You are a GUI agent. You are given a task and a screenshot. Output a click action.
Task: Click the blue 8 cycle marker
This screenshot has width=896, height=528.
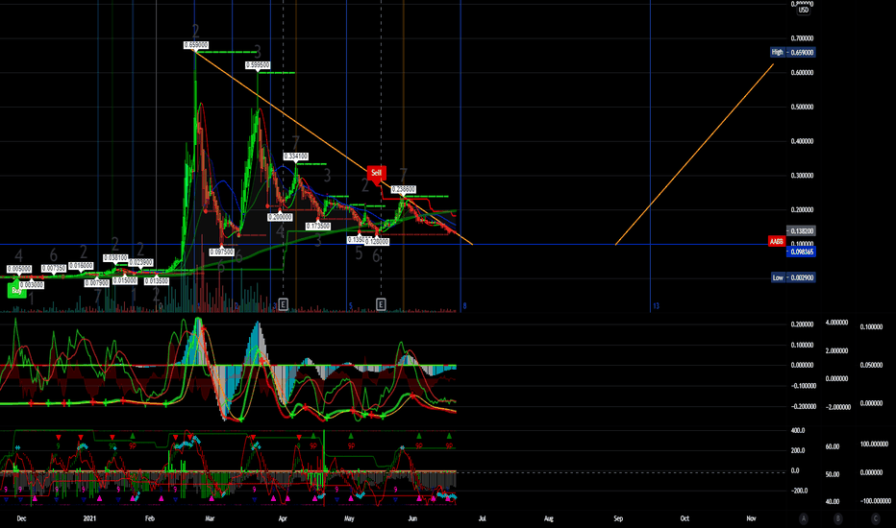[x=464, y=306]
